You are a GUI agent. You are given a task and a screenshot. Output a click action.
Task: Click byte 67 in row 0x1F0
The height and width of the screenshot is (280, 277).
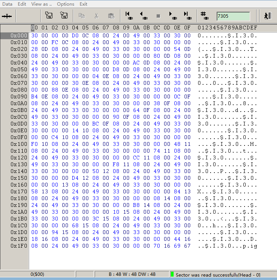point(187,246)
